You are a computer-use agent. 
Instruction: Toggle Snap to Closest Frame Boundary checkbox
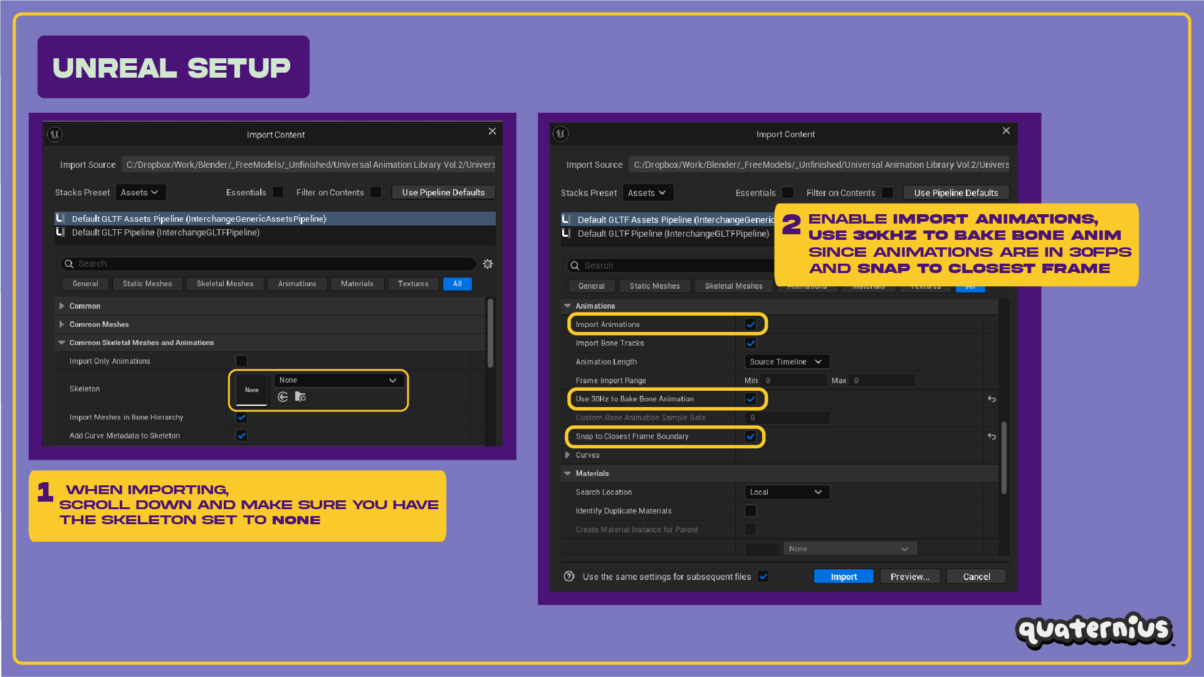[x=750, y=437]
